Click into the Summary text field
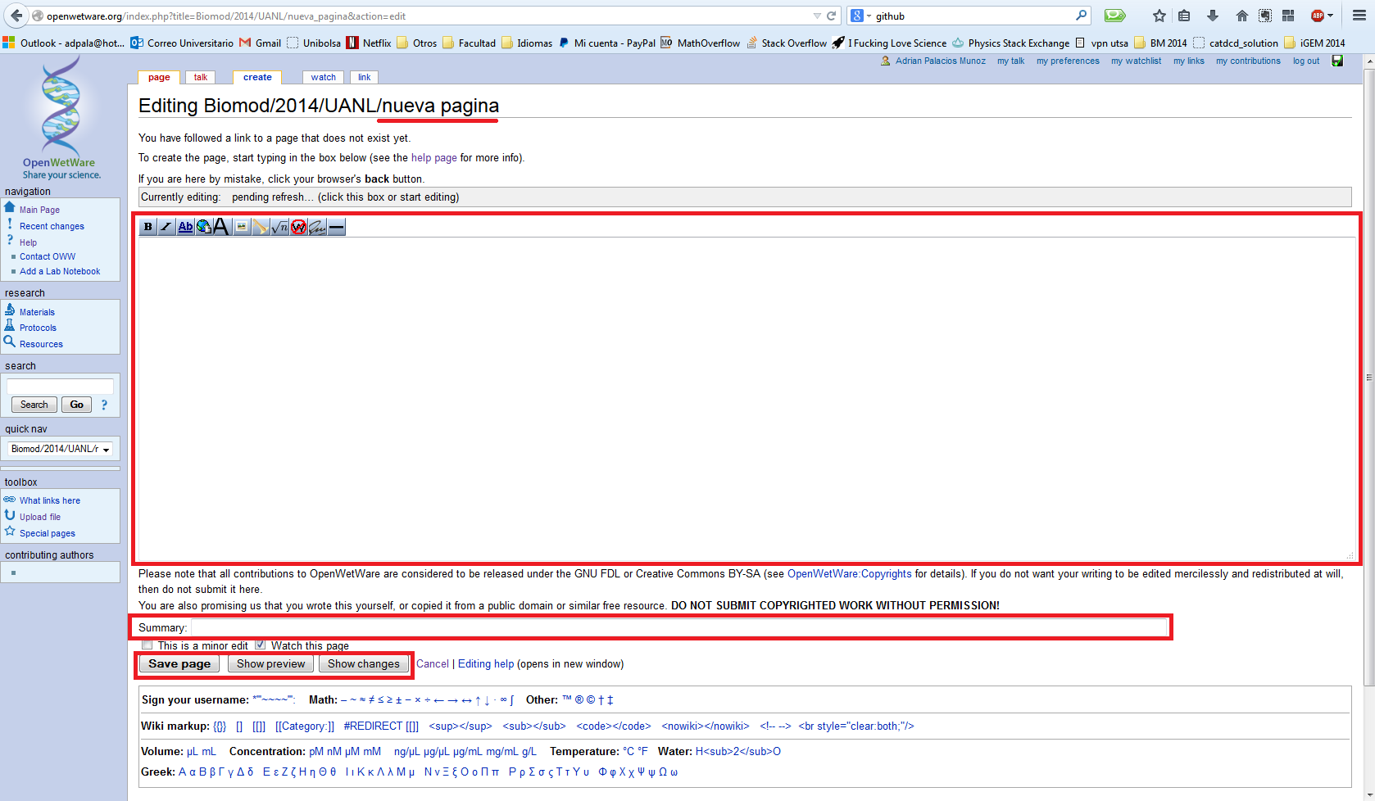Image resolution: width=1375 pixels, height=801 pixels. point(678,628)
